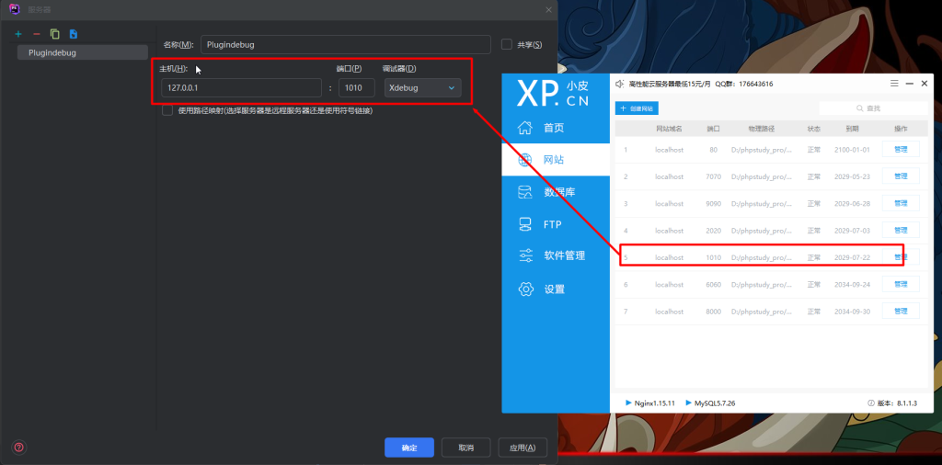Open help via red question mark icon
The image size is (942, 465).
point(18,447)
